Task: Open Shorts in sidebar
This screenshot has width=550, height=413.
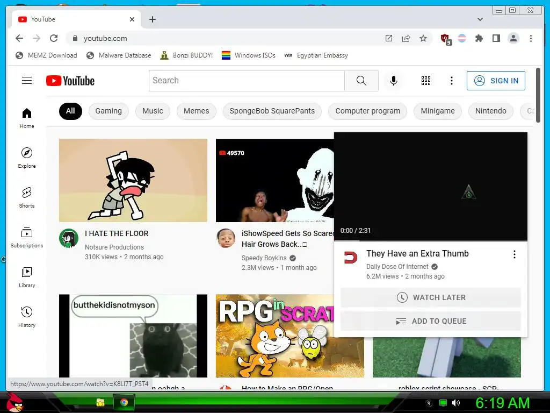Action: [27, 198]
